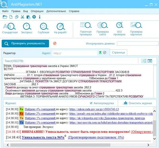Click the orange Ra badge at 14:38:30
159x148 pixels.
point(21,114)
